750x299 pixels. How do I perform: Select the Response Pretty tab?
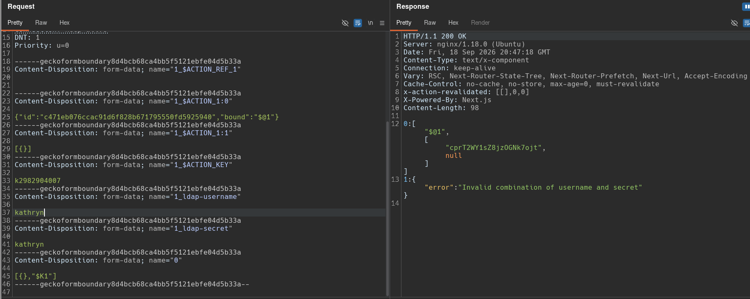(404, 23)
